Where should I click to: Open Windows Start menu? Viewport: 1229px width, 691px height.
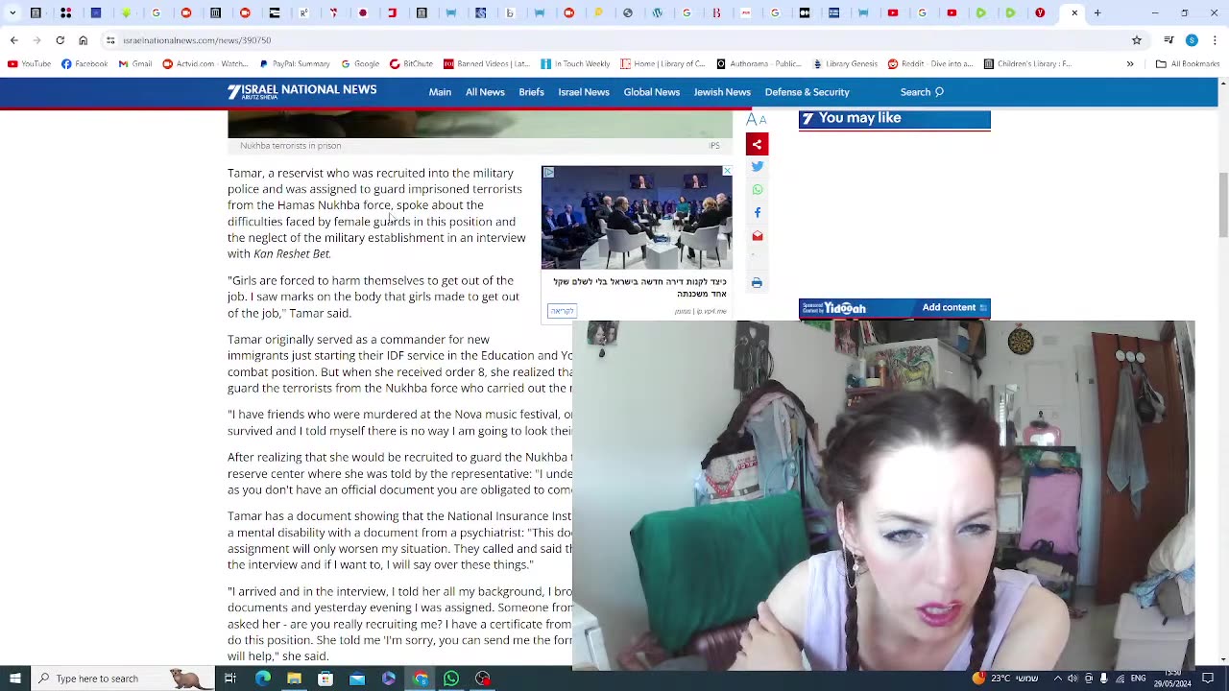tap(15, 679)
